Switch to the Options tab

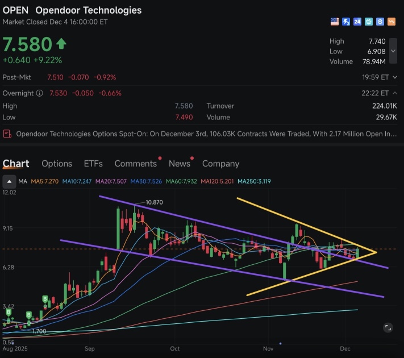[57, 164]
